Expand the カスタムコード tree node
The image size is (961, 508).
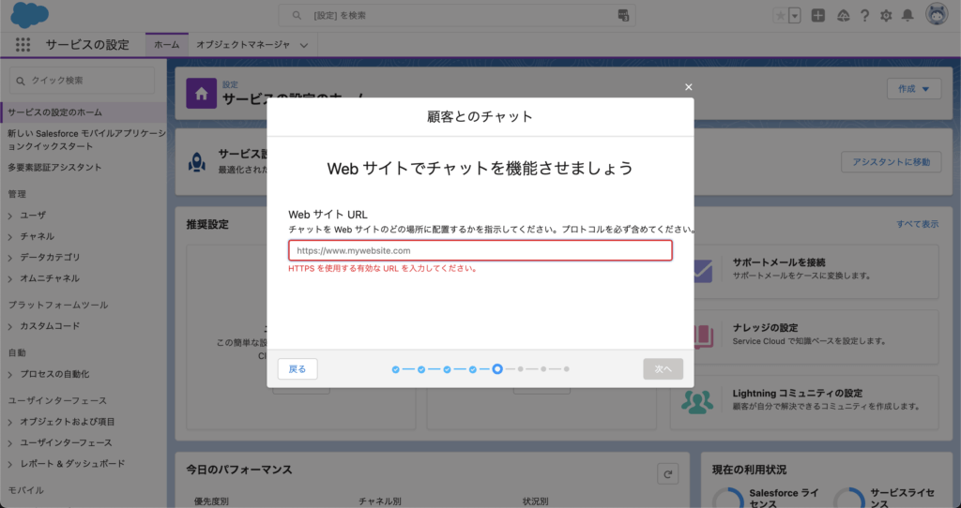pyautogui.click(x=10, y=327)
